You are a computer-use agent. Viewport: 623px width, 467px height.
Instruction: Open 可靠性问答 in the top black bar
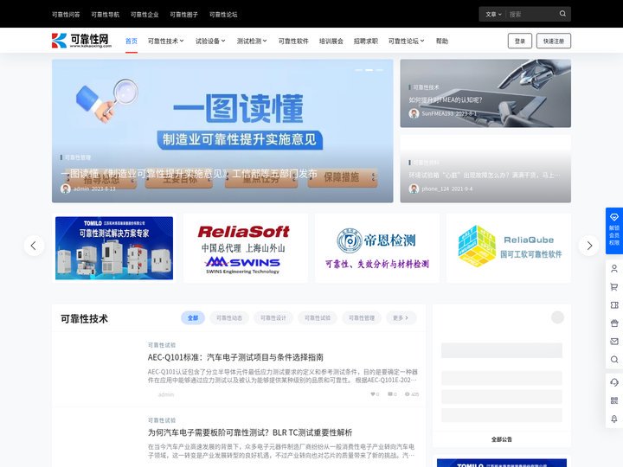tap(66, 15)
